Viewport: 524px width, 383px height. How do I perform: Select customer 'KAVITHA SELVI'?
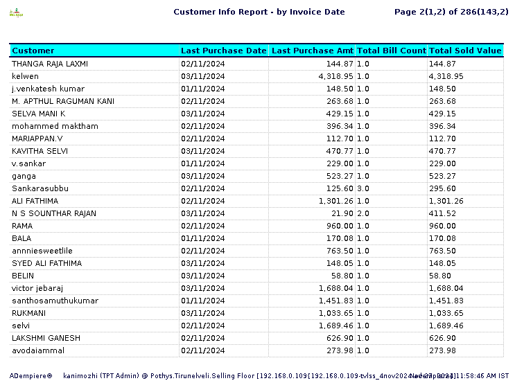tap(40, 151)
